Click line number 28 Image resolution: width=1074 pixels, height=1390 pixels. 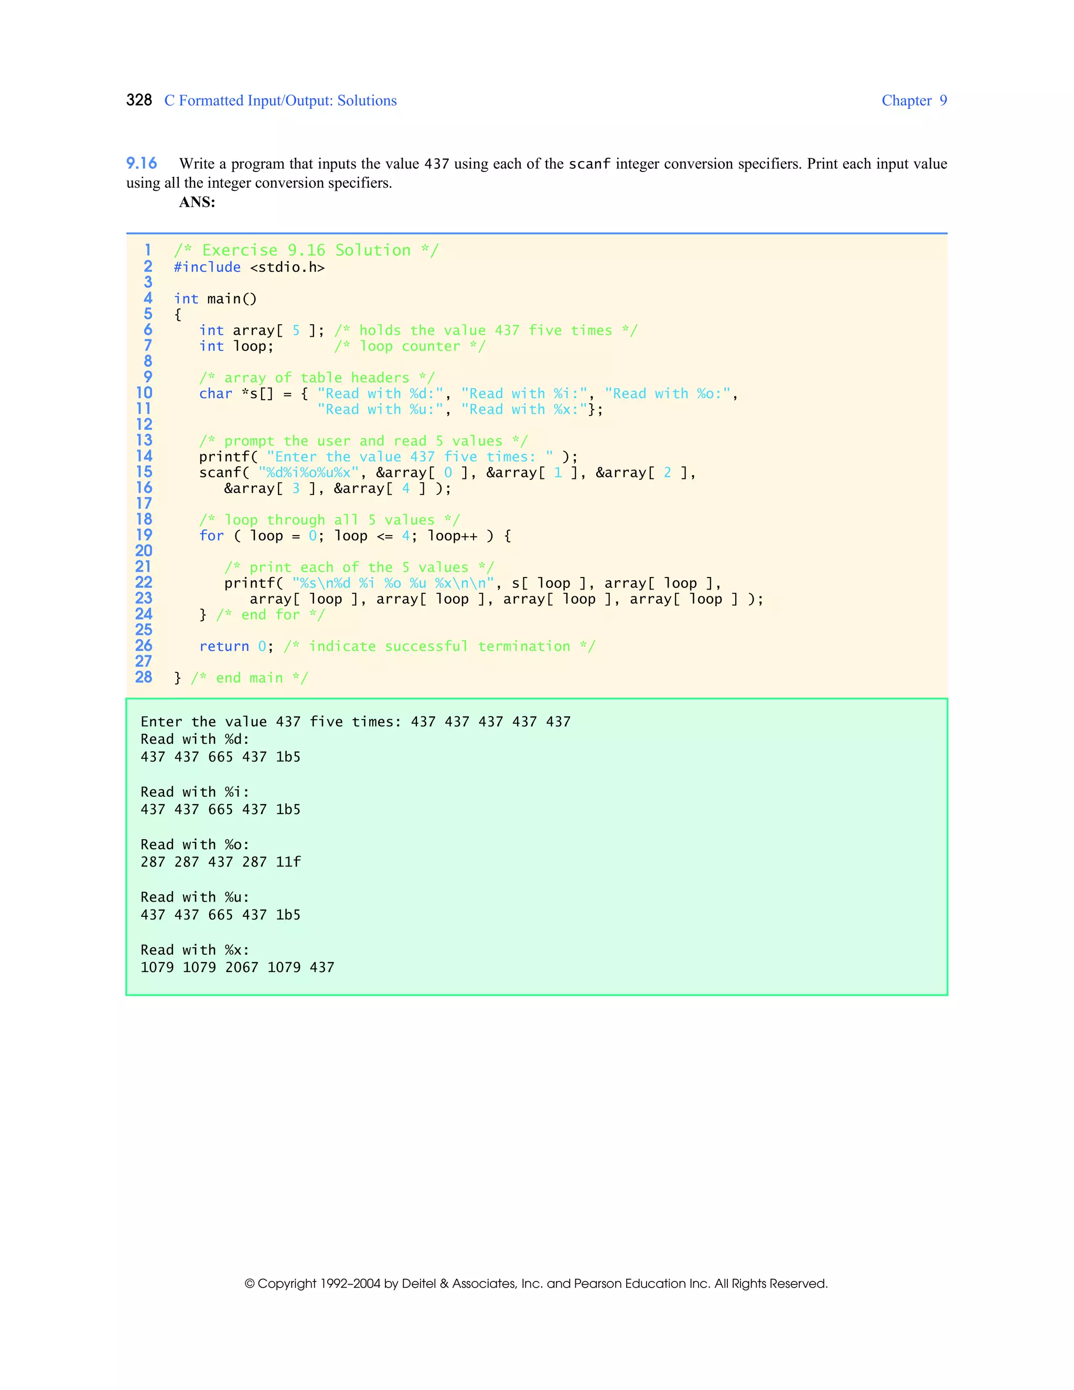pos(144,677)
